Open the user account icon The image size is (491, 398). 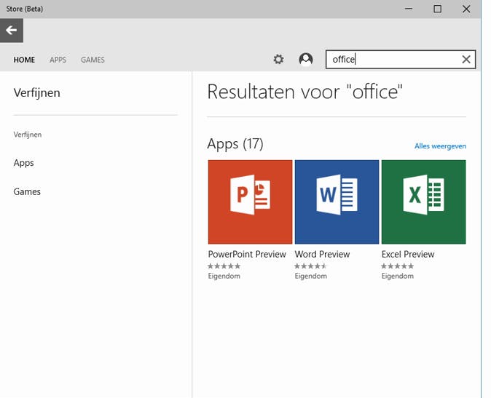tap(306, 60)
